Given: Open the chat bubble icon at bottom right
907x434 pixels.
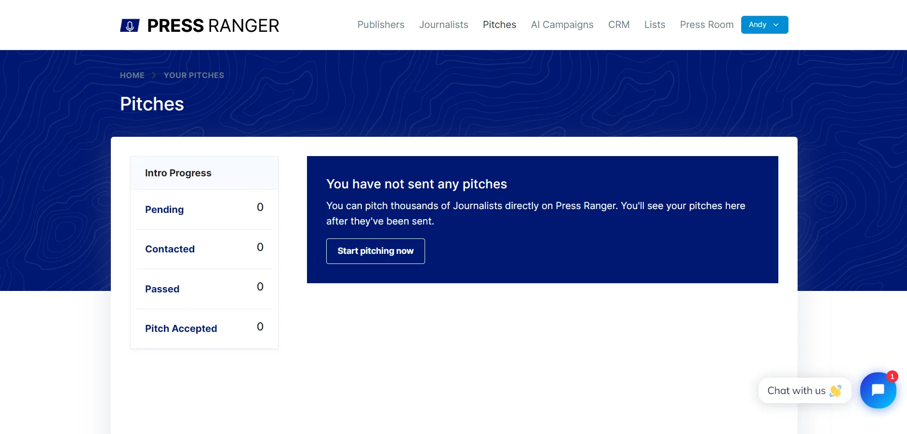Looking at the screenshot, I should click(878, 390).
